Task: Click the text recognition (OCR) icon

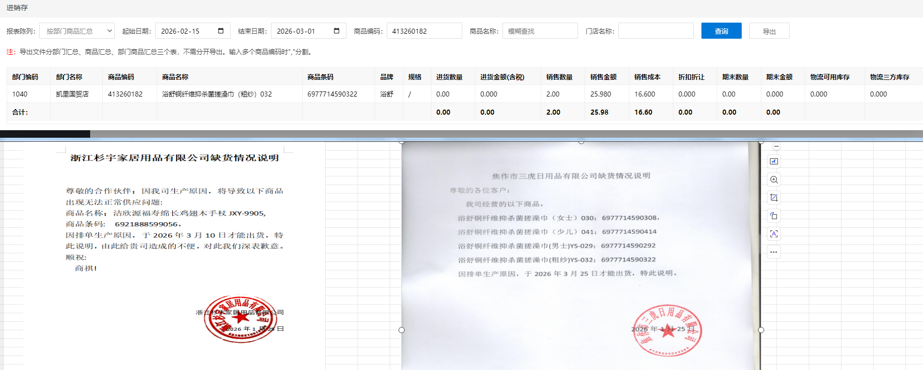Action: tap(774, 234)
